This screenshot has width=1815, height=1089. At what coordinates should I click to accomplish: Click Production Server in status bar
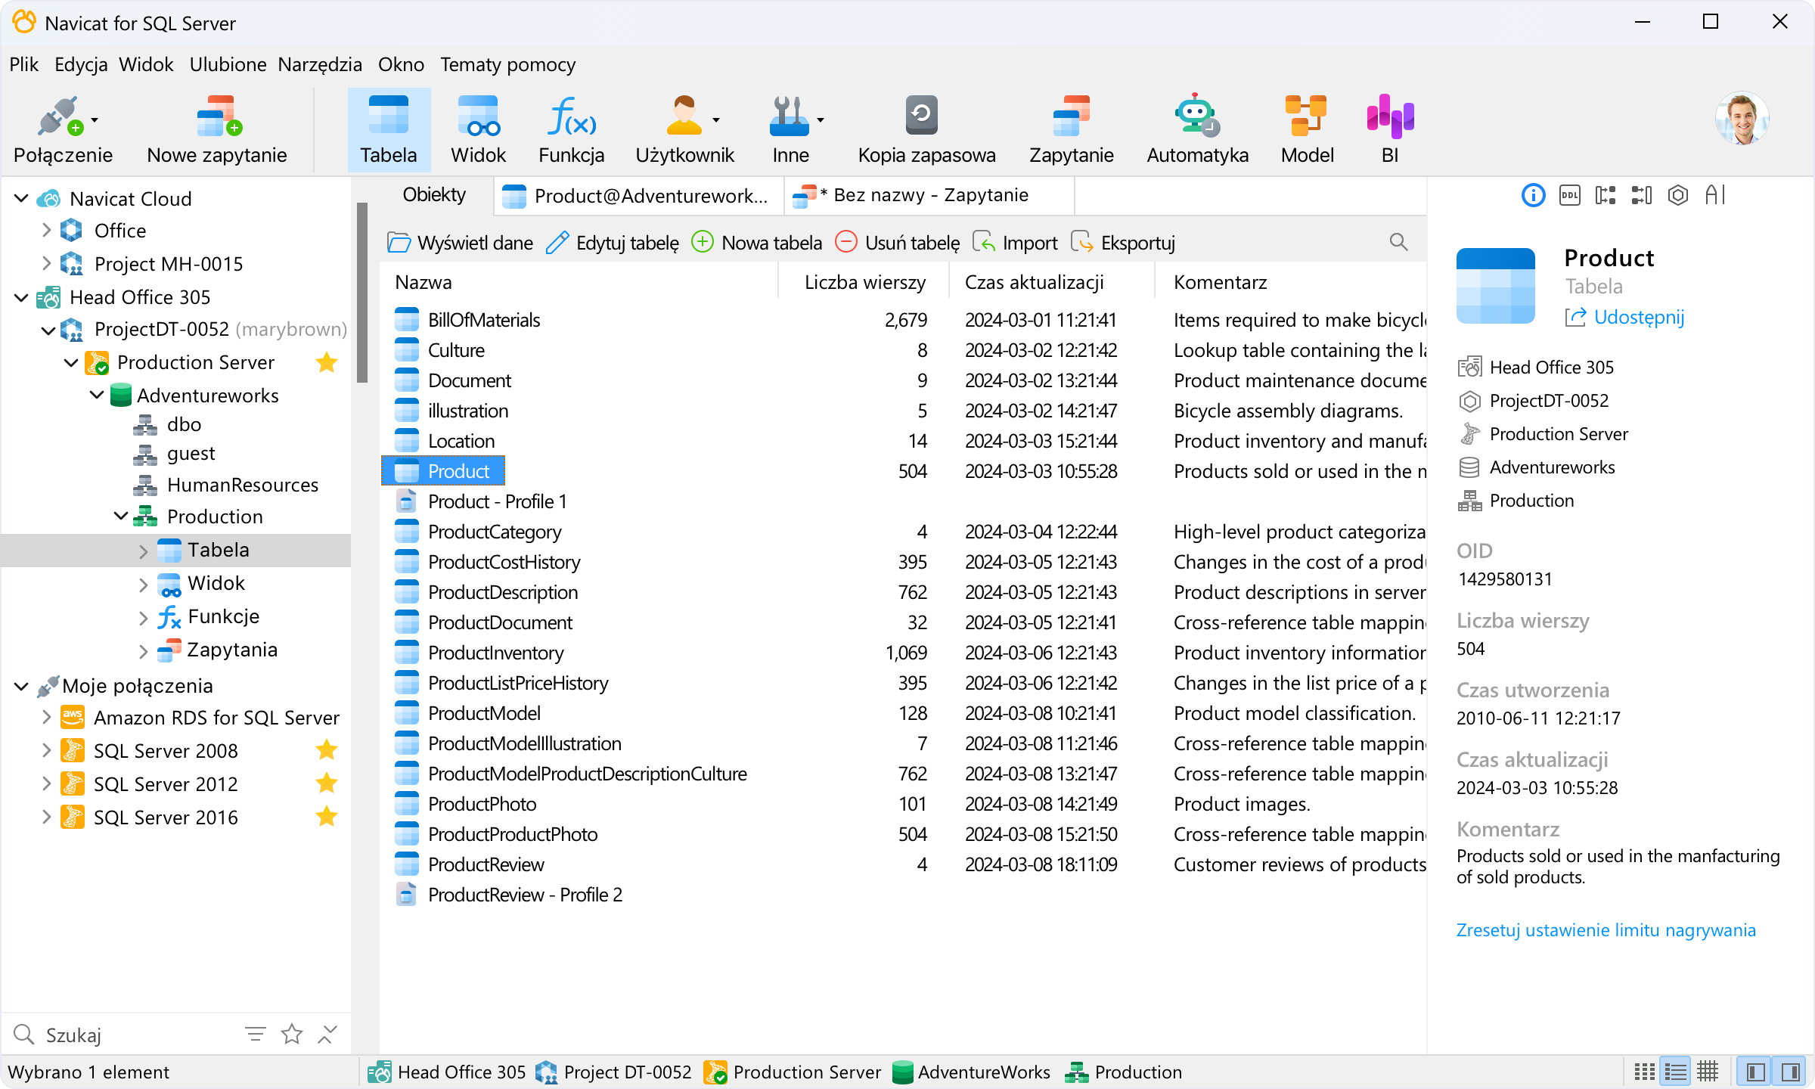[x=792, y=1072]
